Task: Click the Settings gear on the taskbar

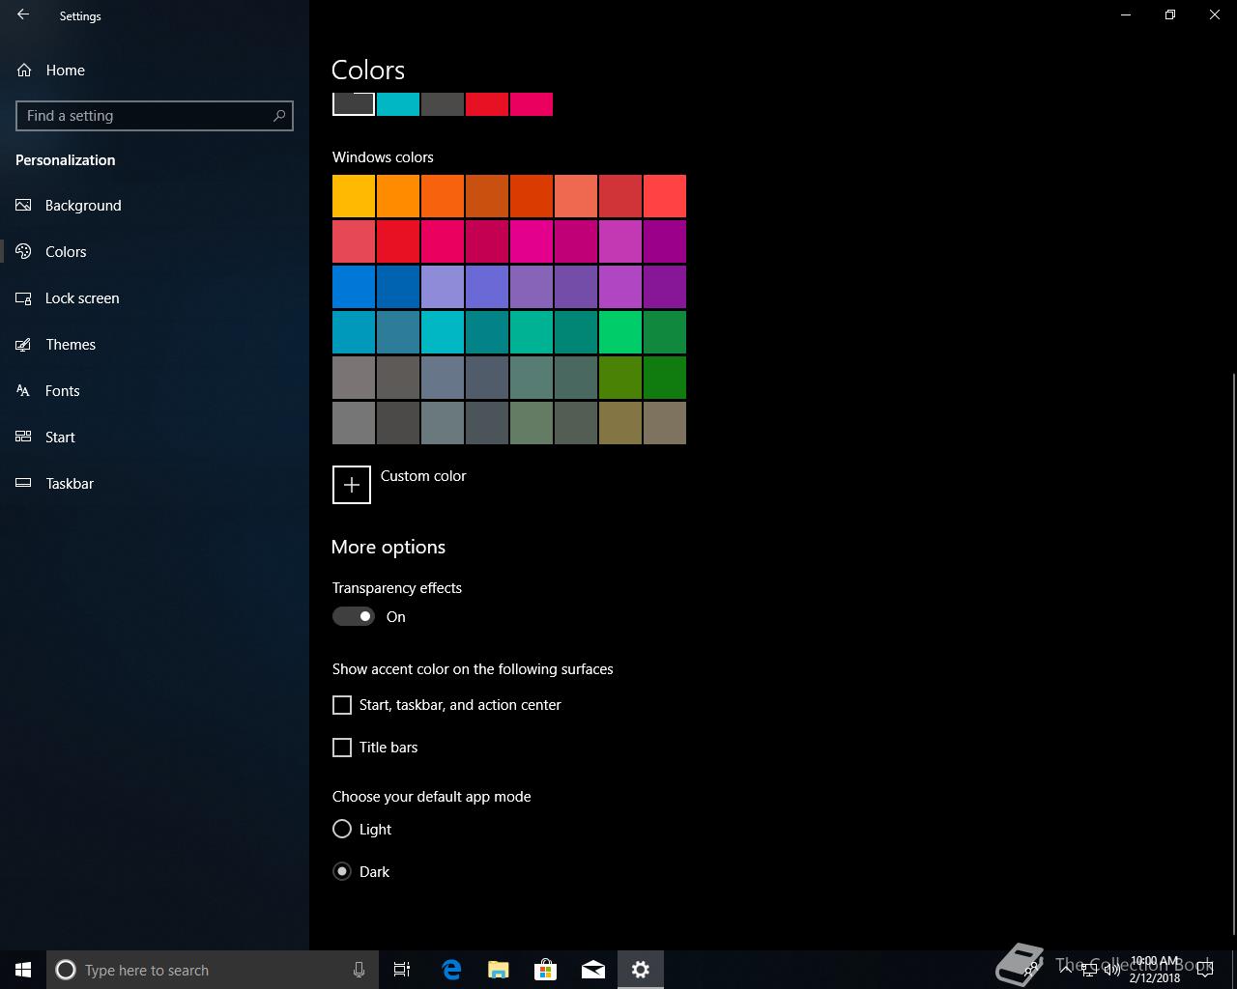Action: (641, 970)
